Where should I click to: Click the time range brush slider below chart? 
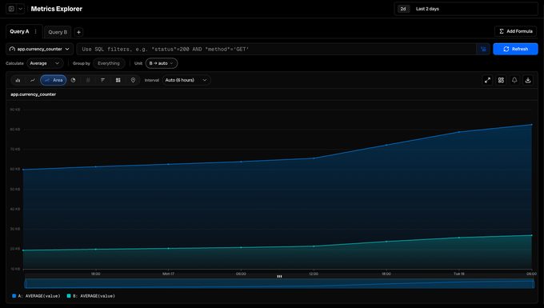[x=279, y=283]
